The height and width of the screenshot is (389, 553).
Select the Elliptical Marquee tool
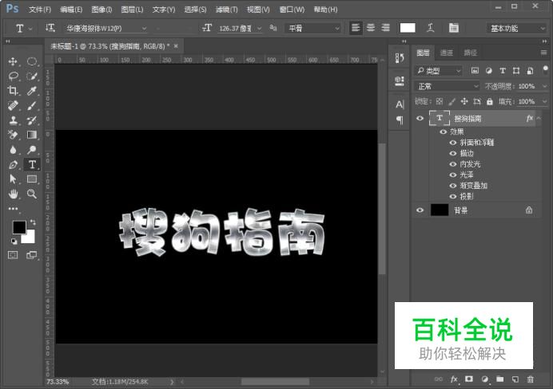tap(32, 61)
